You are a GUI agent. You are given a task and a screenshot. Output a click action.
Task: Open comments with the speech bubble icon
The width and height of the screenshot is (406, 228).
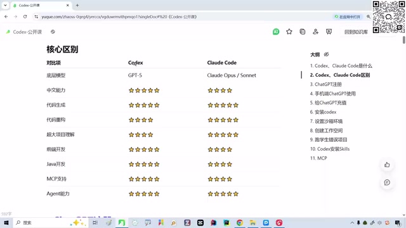(387, 182)
